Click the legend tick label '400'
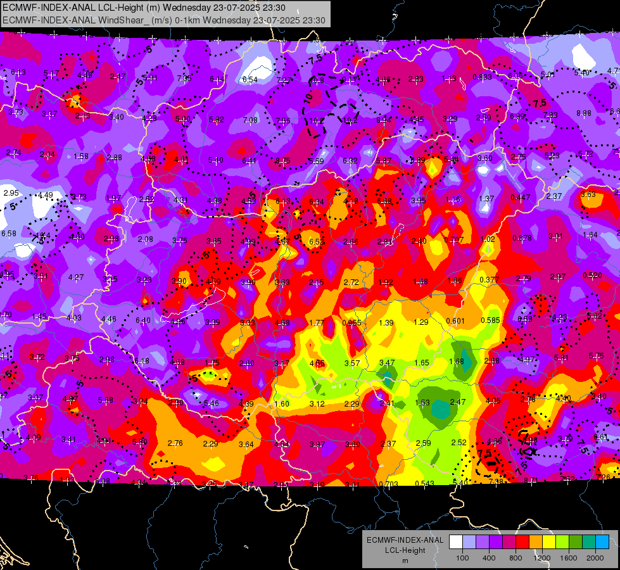This screenshot has height=570, width=620. pos(489,558)
